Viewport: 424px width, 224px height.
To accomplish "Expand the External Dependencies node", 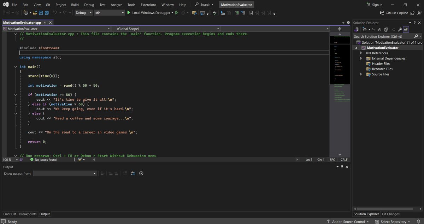I will tap(361, 58).
